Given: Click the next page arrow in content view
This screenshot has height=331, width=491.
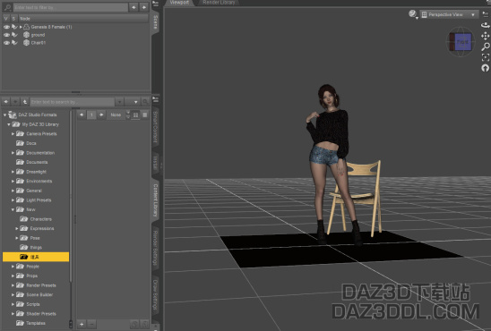Looking at the screenshot, I should click(x=101, y=115).
